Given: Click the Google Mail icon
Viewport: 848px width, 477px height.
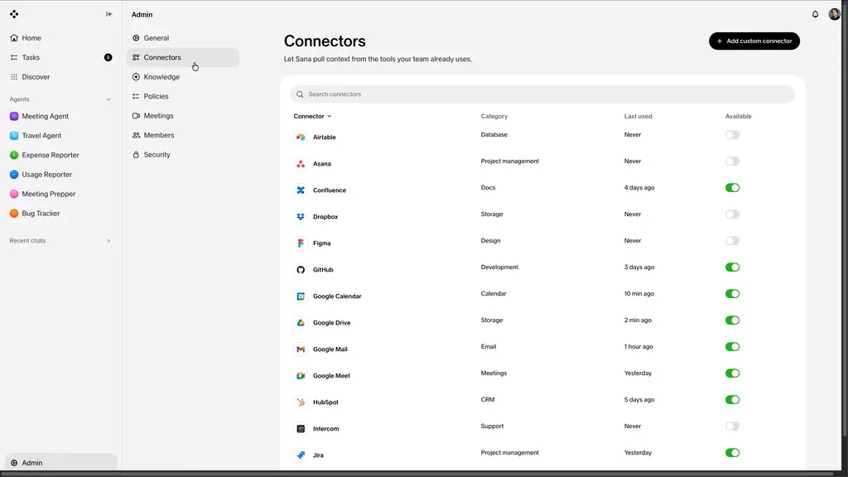Looking at the screenshot, I should point(301,349).
